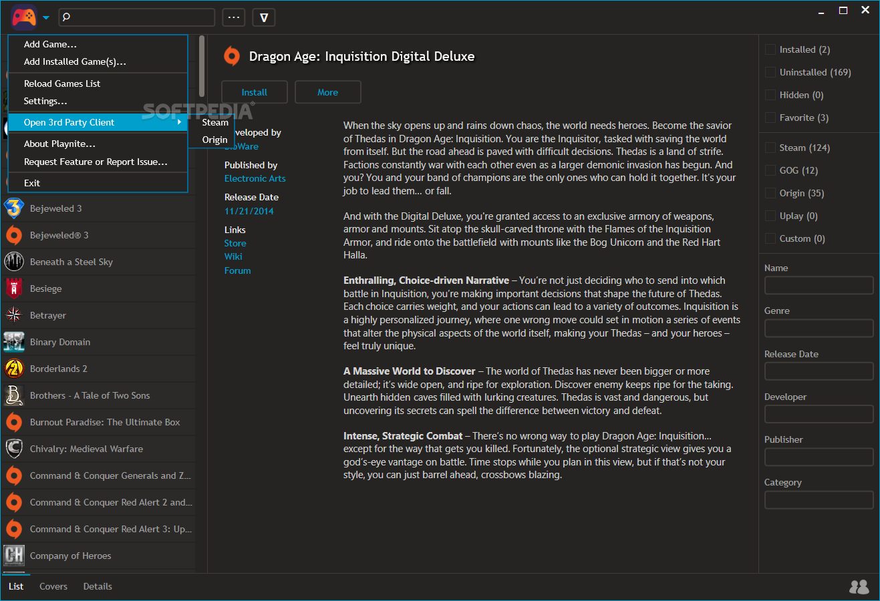Image resolution: width=880 pixels, height=601 pixels.
Task: Select Binary Domain in games list
Action: point(98,342)
